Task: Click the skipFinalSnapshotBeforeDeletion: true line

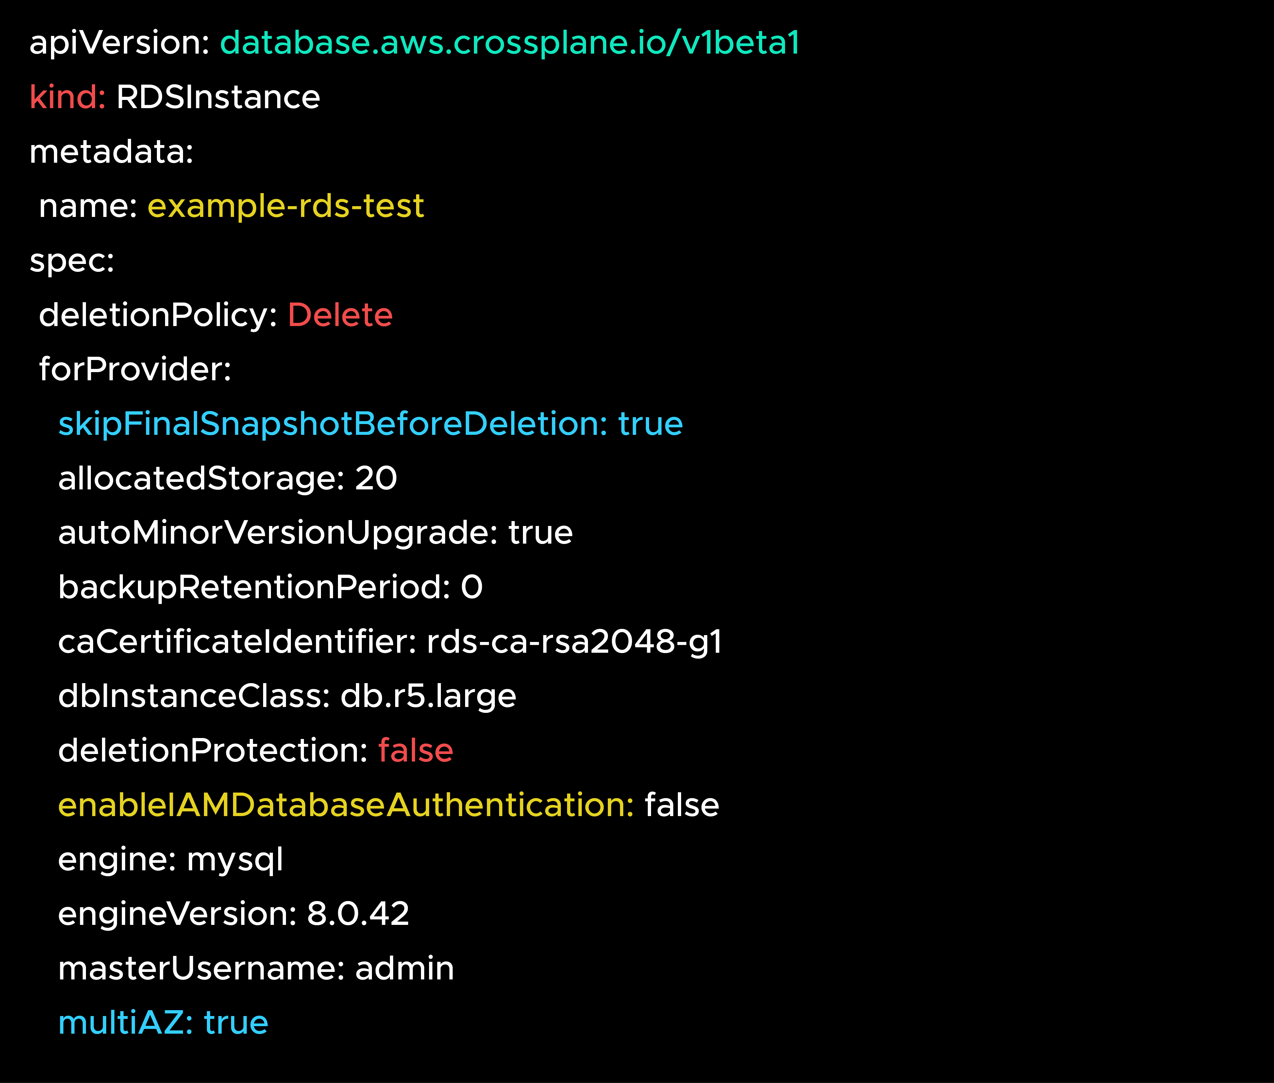Action: coord(370,424)
